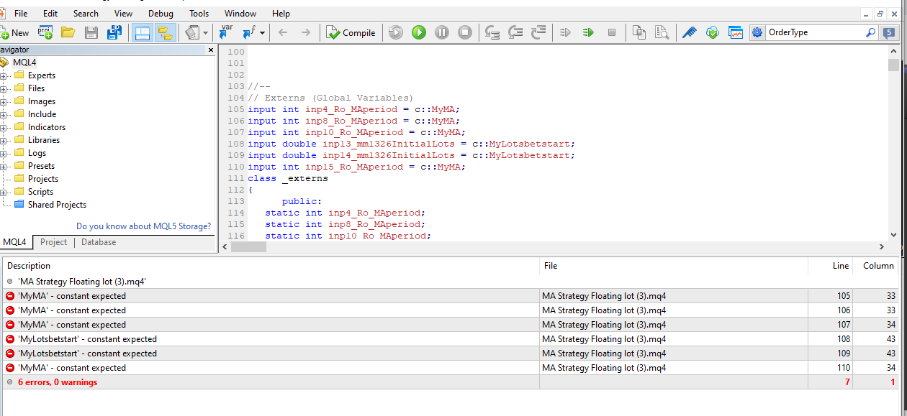Screen dimensions: 907x416
Task: Click the editor horizontal scrollbar thumb
Action: point(248,246)
